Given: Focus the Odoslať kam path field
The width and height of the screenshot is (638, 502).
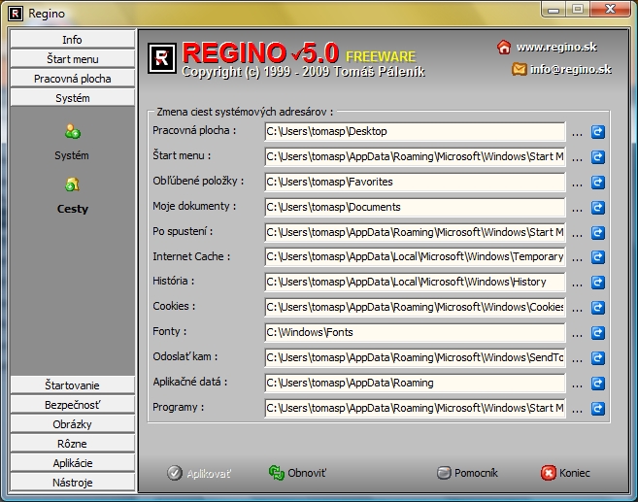Looking at the screenshot, I should [x=415, y=357].
